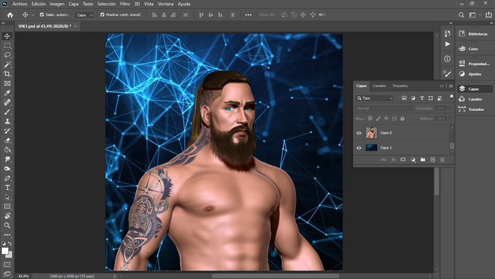The image size is (495, 279).
Task: Select the Smudge tool
Action: pos(7,159)
